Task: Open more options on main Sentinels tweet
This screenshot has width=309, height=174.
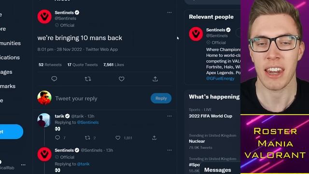Action: [169, 13]
